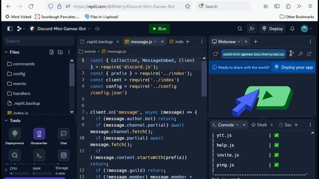This screenshot has width=319, height=179.
Task: Go back to the previous browser page
Action: pyautogui.click(x=8, y=6)
